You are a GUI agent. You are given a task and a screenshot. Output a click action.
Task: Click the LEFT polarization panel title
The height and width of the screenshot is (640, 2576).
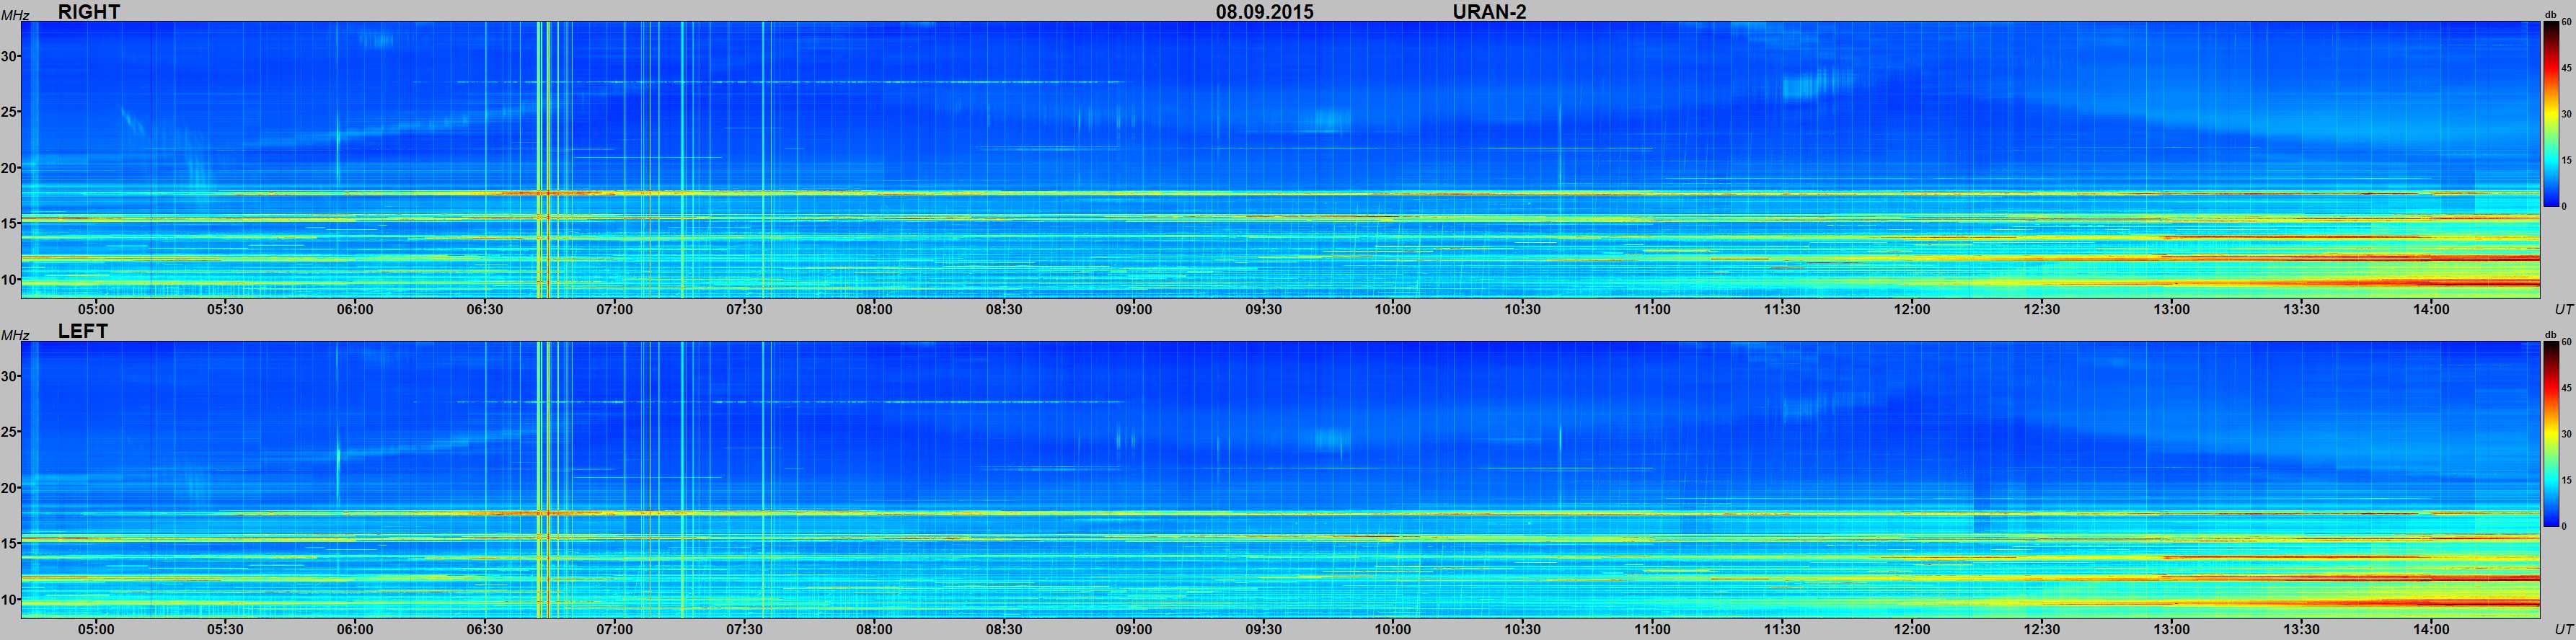tap(83, 331)
